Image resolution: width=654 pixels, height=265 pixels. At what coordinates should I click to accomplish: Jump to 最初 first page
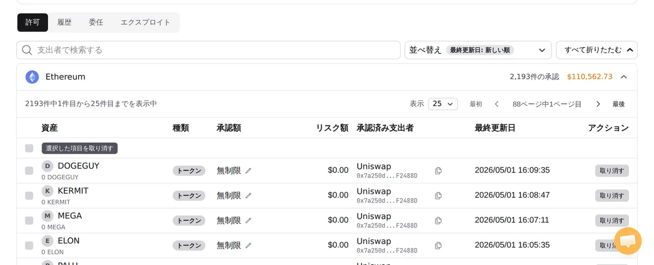coord(476,104)
